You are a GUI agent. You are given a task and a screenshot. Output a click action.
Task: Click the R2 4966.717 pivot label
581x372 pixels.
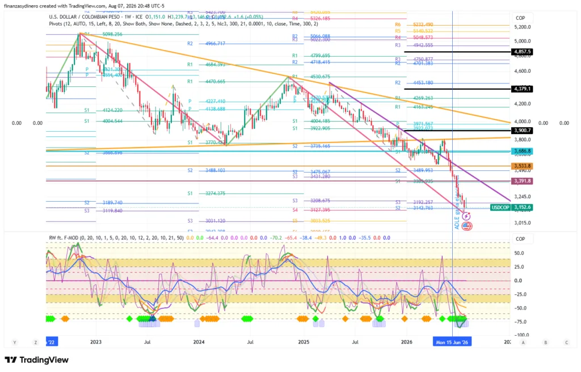(206, 43)
